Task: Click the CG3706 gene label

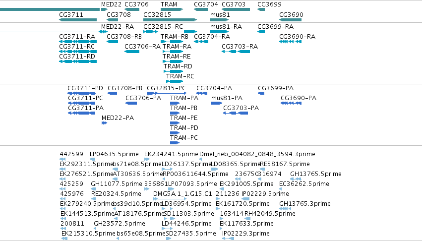Action: 136,4
